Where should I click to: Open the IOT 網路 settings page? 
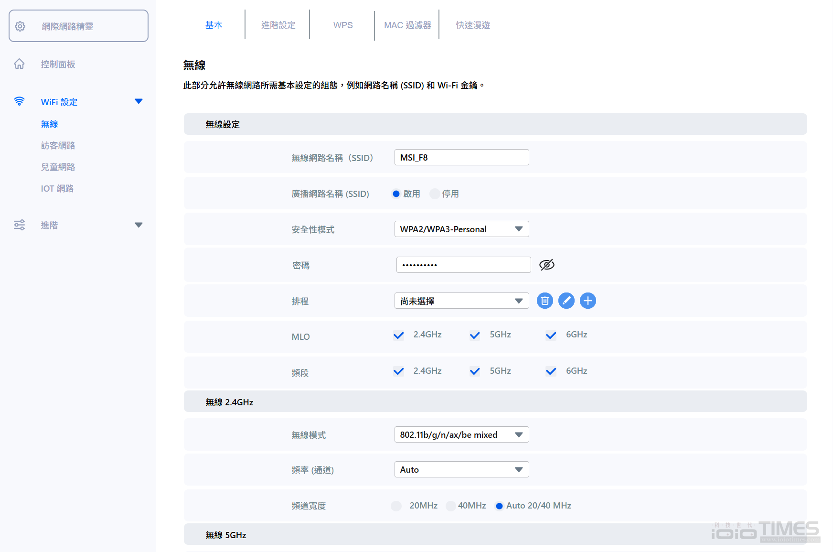click(x=57, y=188)
